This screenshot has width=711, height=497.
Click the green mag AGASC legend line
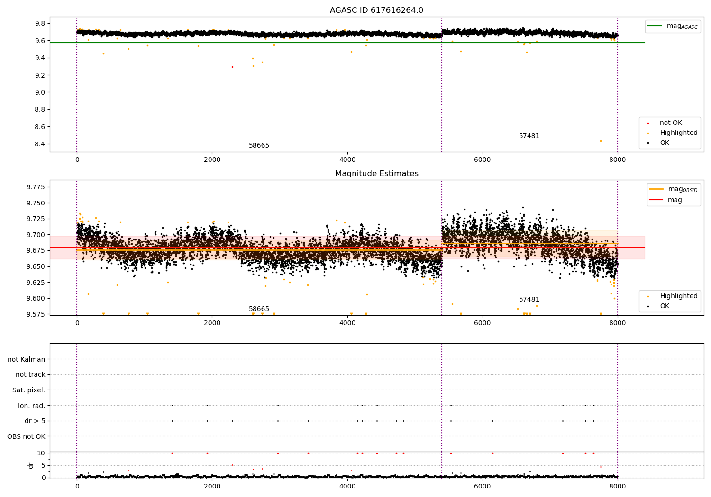coord(655,26)
